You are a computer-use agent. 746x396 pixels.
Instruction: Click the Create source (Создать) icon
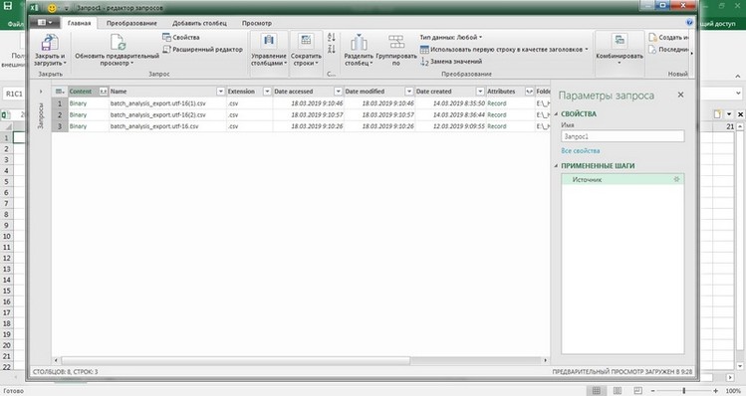[x=652, y=37]
